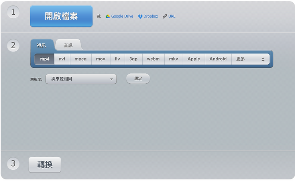
Task: Click the 開啟檔案 open file button
Action: pos(61,16)
